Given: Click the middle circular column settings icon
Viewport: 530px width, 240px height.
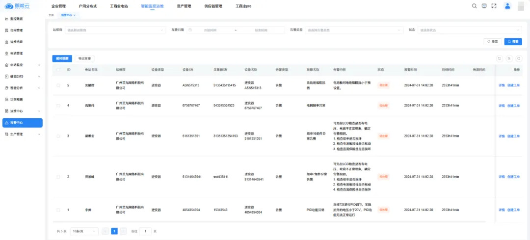Looking at the screenshot, I should pyautogui.click(x=509, y=58).
